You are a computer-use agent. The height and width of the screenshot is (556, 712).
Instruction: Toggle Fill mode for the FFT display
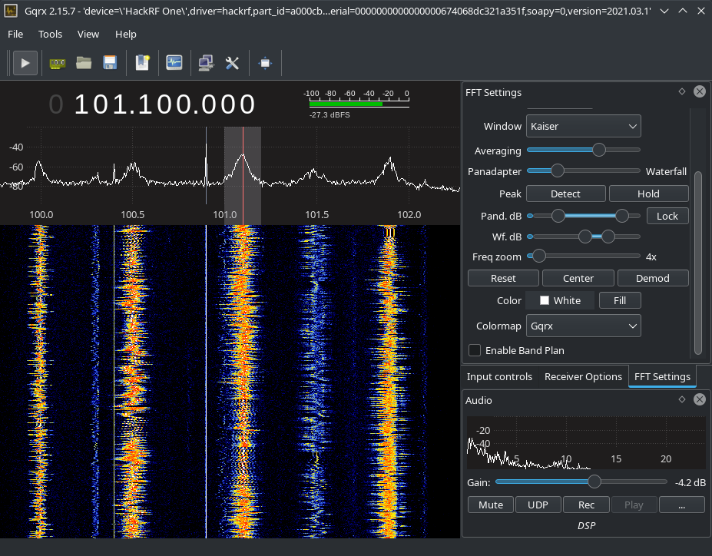[x=619, y=300]
